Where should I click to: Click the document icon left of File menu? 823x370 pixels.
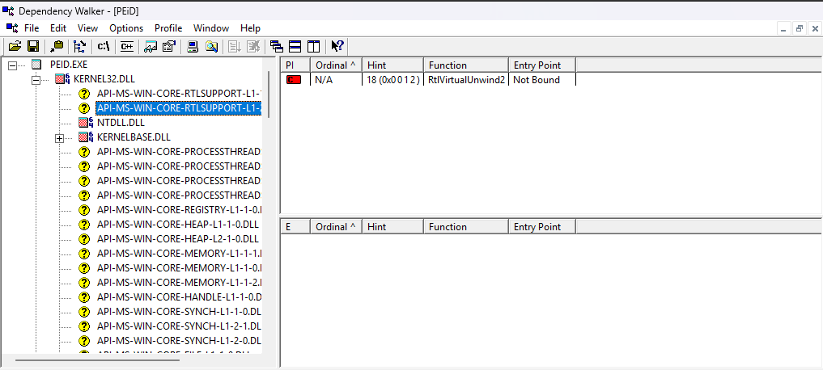coord(12,27)
